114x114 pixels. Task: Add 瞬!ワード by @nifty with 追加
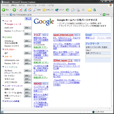click(28, 93)
